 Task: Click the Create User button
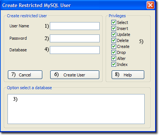(x=75, y=75)
